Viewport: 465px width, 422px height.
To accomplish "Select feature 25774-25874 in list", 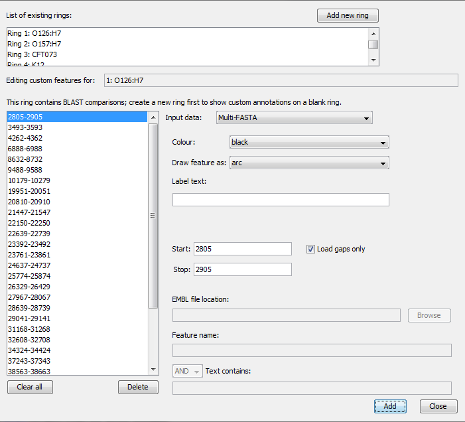I will [x=77, y=276].
